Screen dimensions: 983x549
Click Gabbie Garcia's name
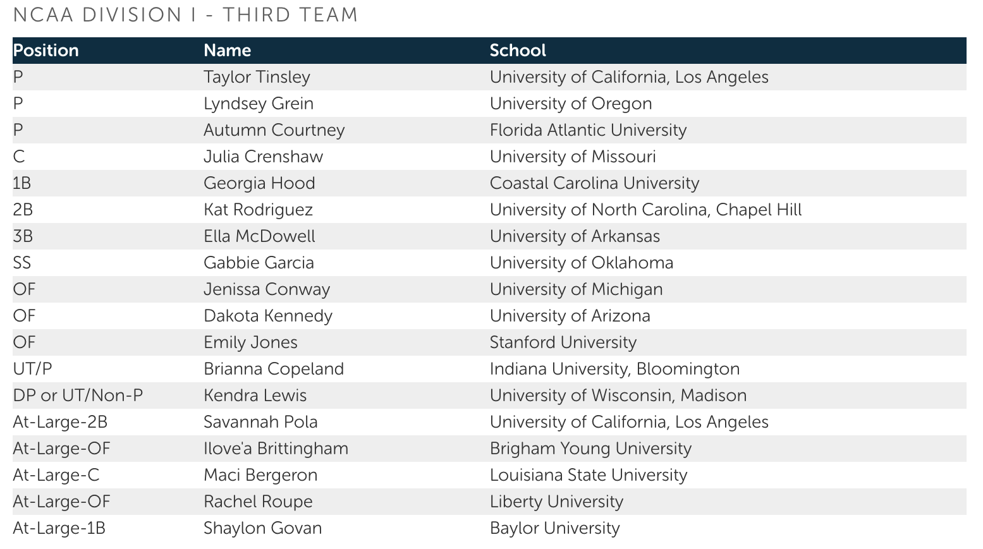(259, 263)
